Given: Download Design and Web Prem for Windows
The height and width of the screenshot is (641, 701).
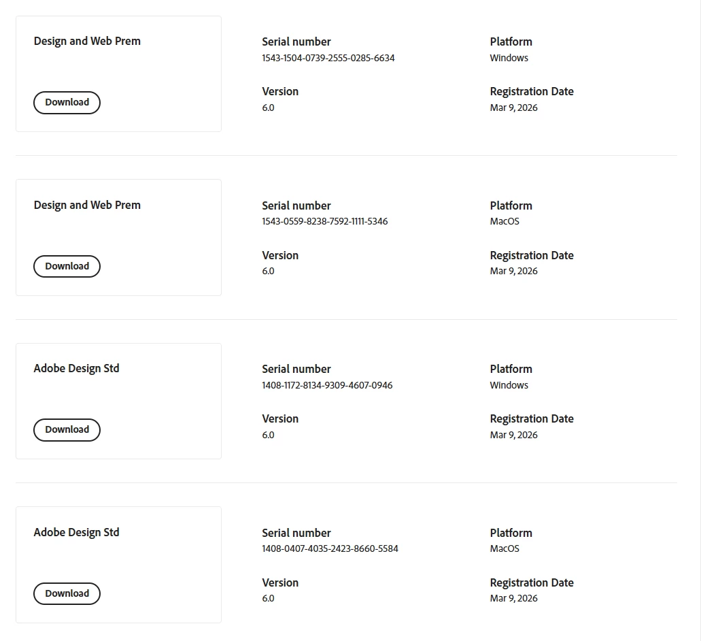Looking at the screenshot, I should coord(67,103).
